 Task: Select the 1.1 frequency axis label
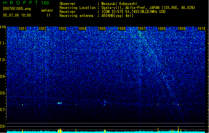pos(3,43)
